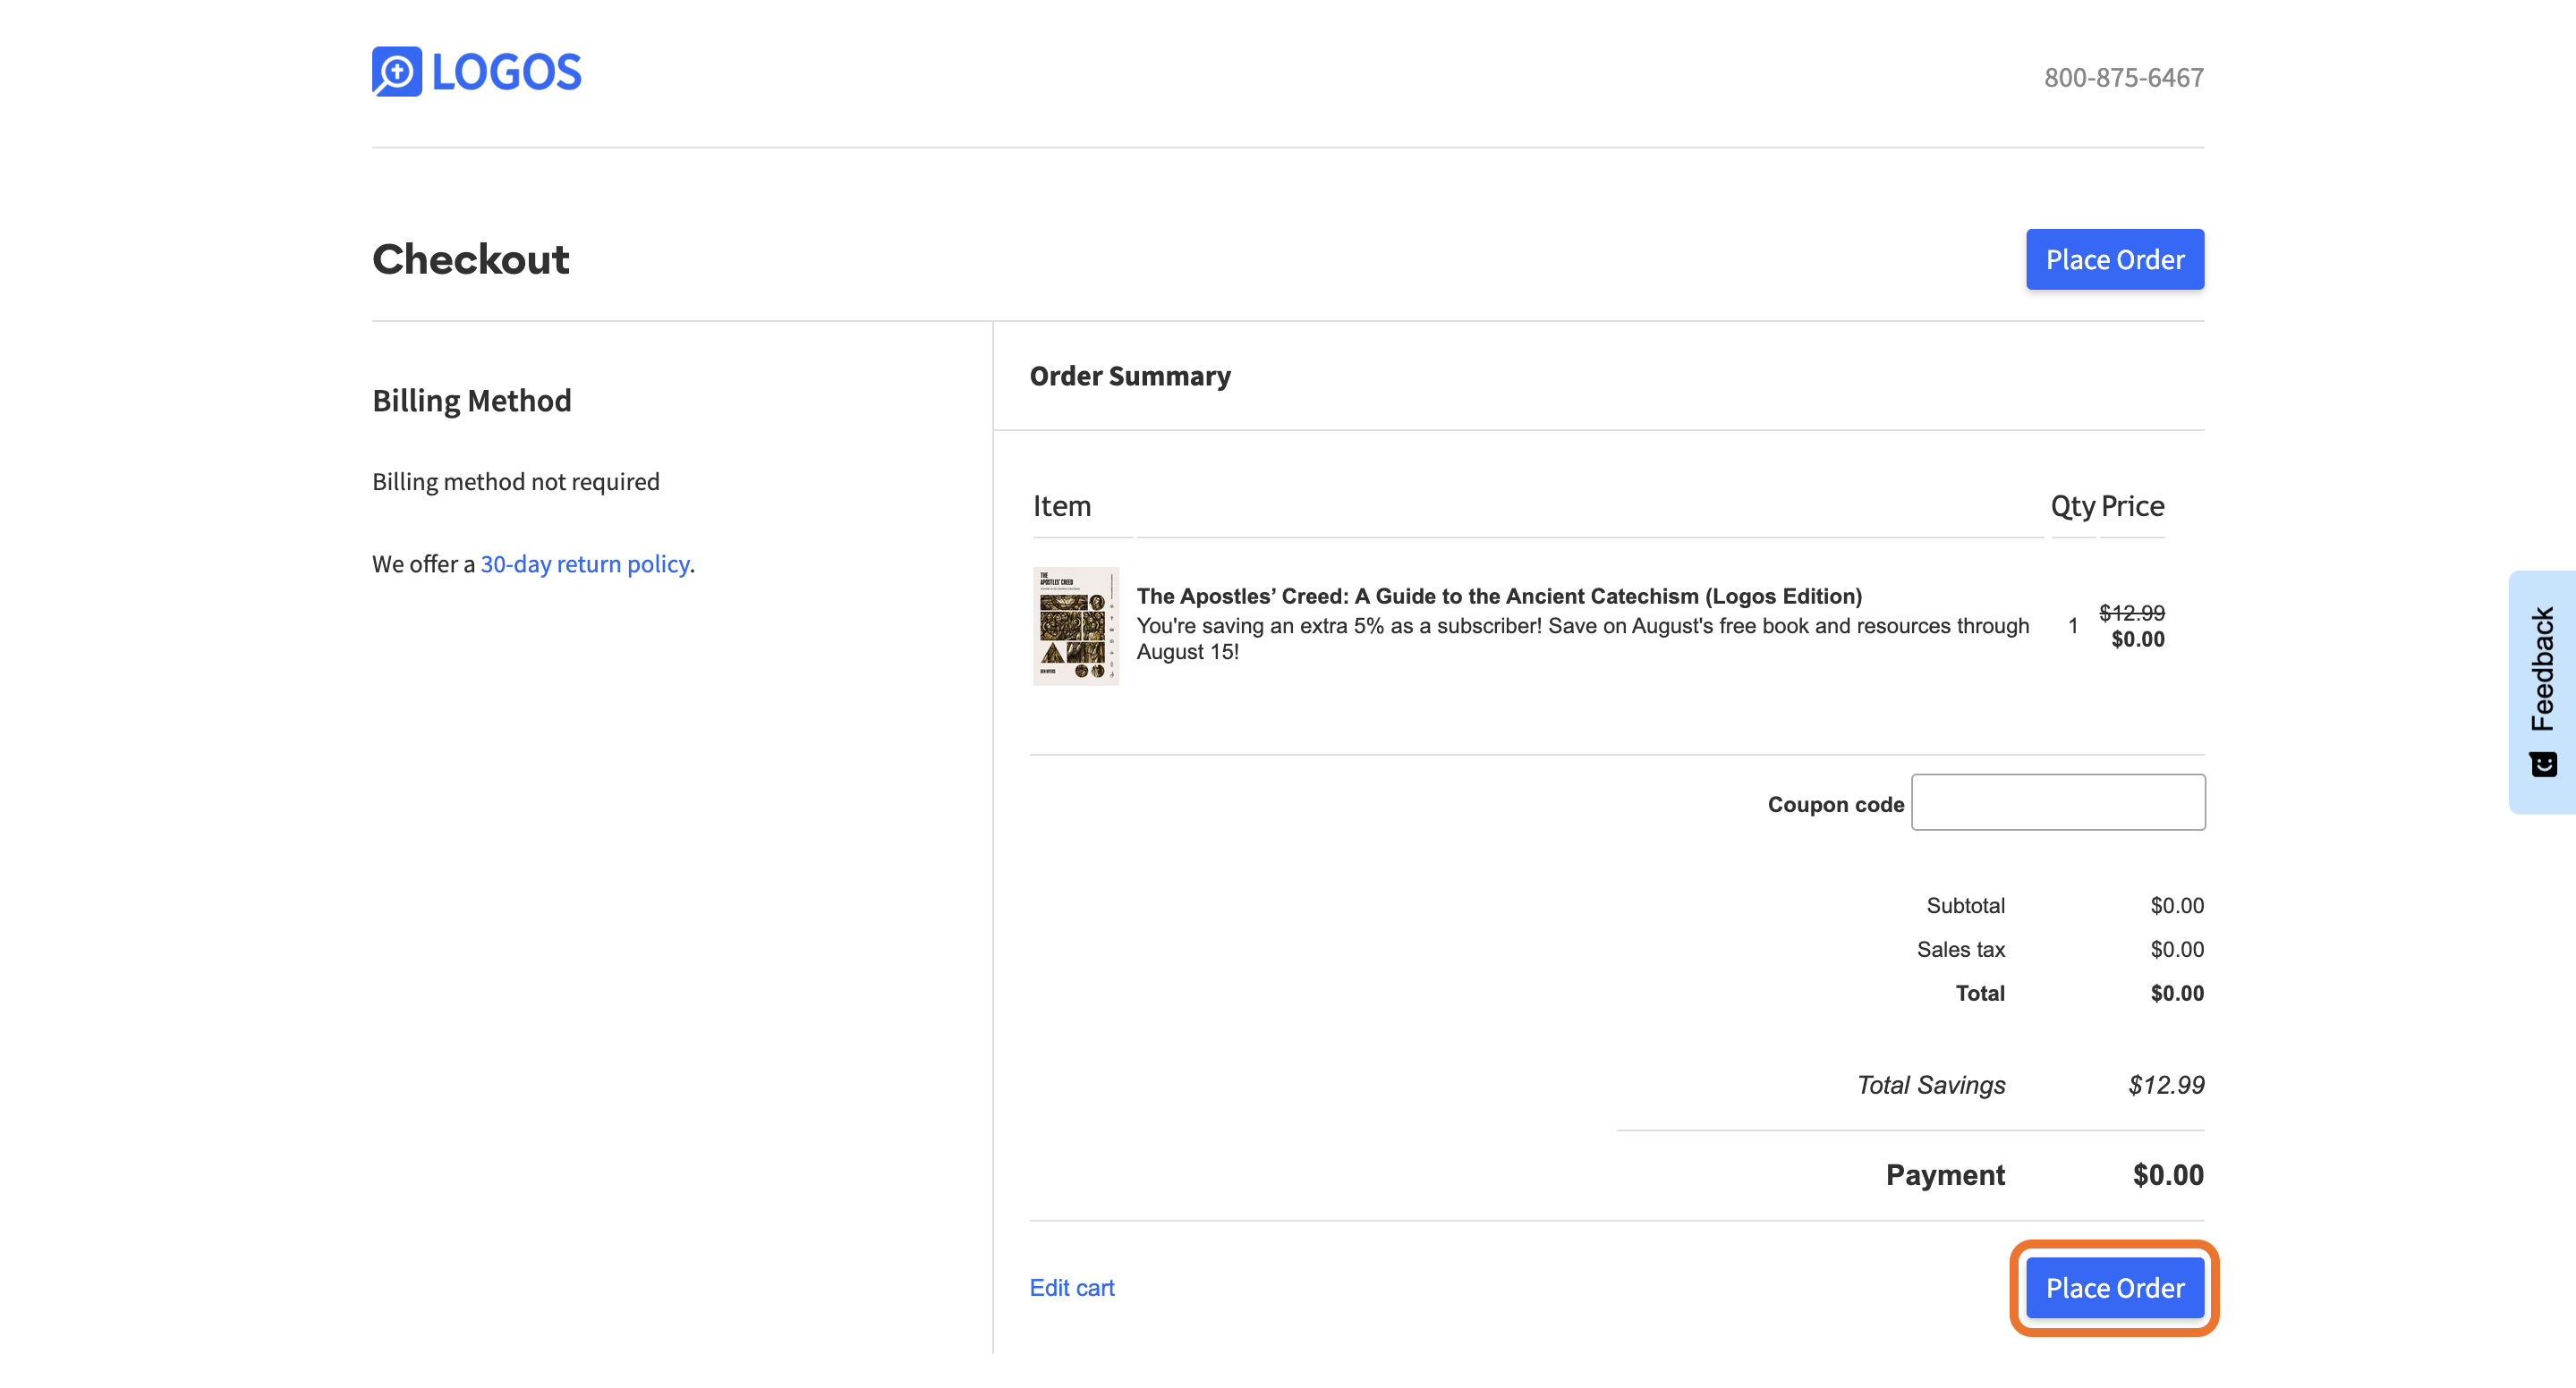Click the Subtotal label
Screen dimensions: 2576x1388
[1965, 906]
